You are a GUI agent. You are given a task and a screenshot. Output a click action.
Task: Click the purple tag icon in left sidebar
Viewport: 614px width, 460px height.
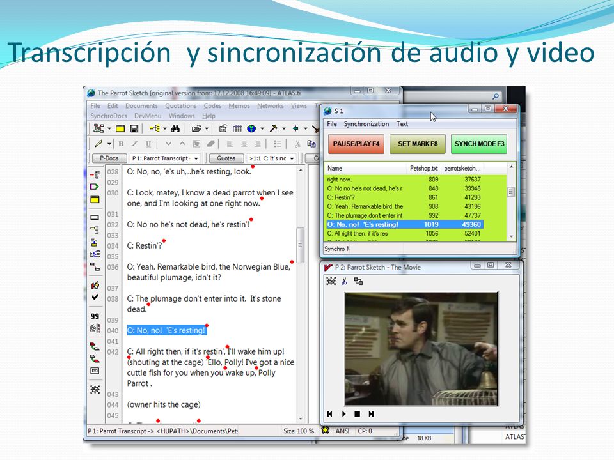coord(95,187)
